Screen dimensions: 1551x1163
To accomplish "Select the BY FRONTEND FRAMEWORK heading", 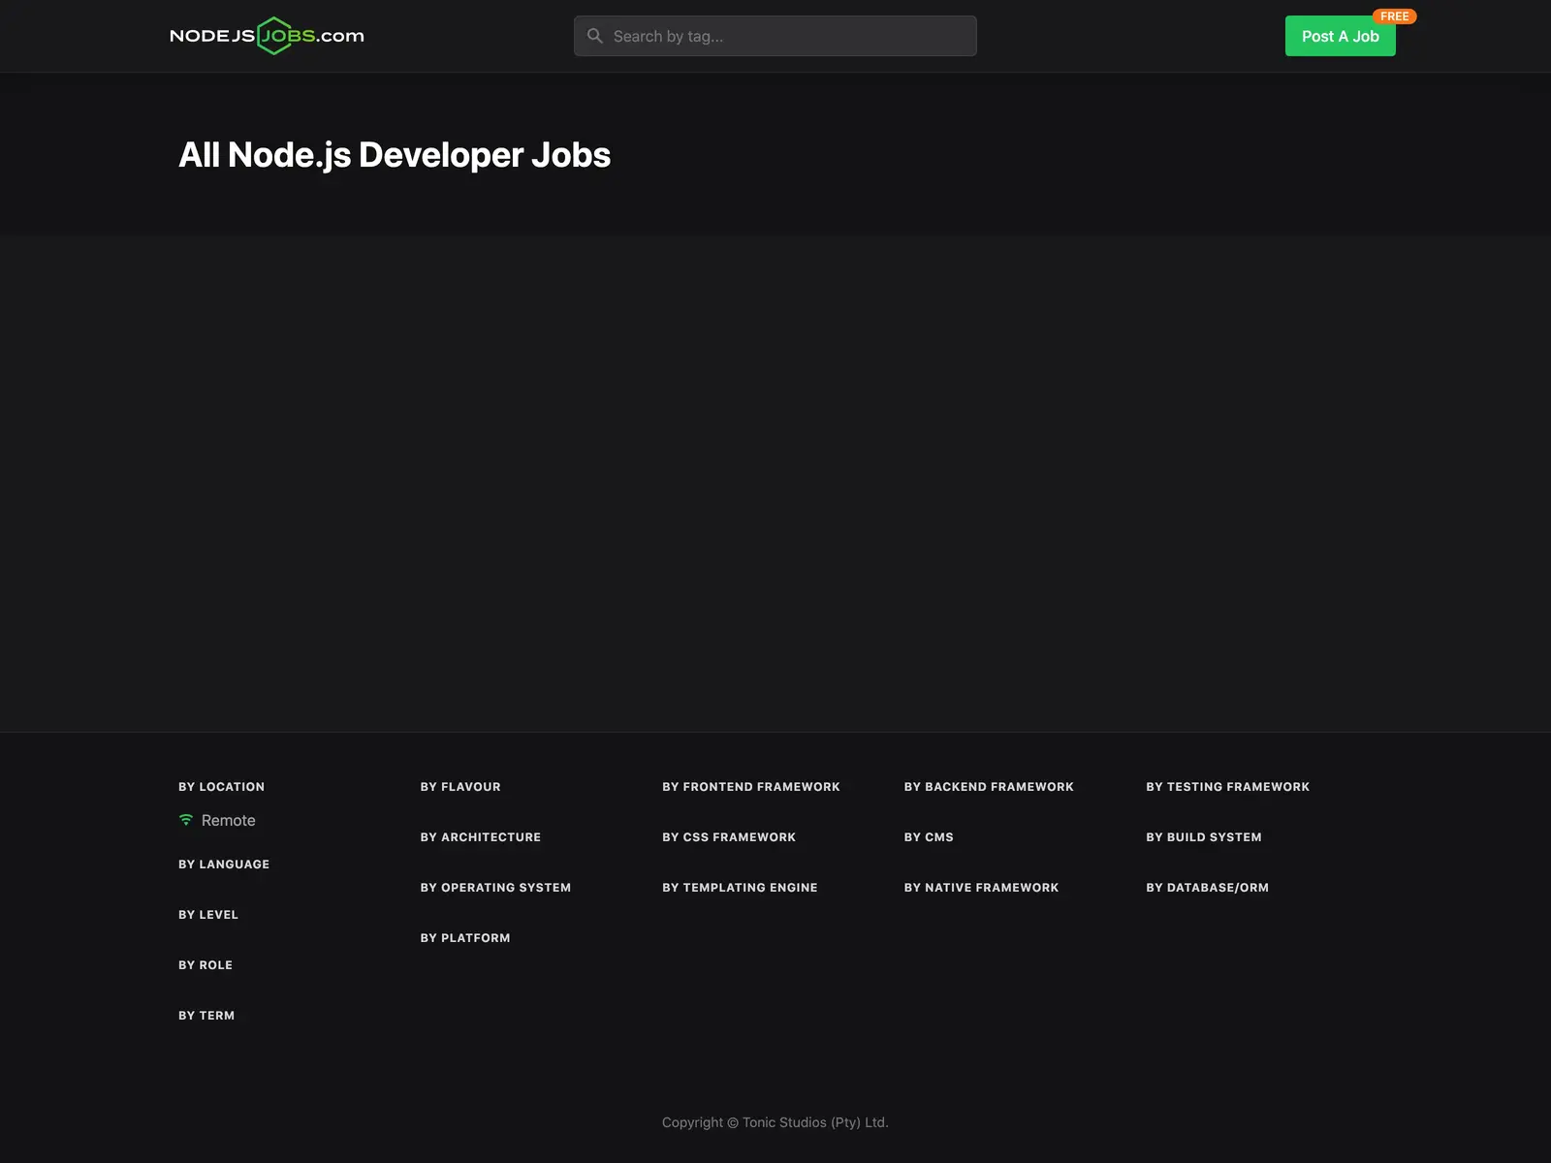I will (x=751, y=787).
